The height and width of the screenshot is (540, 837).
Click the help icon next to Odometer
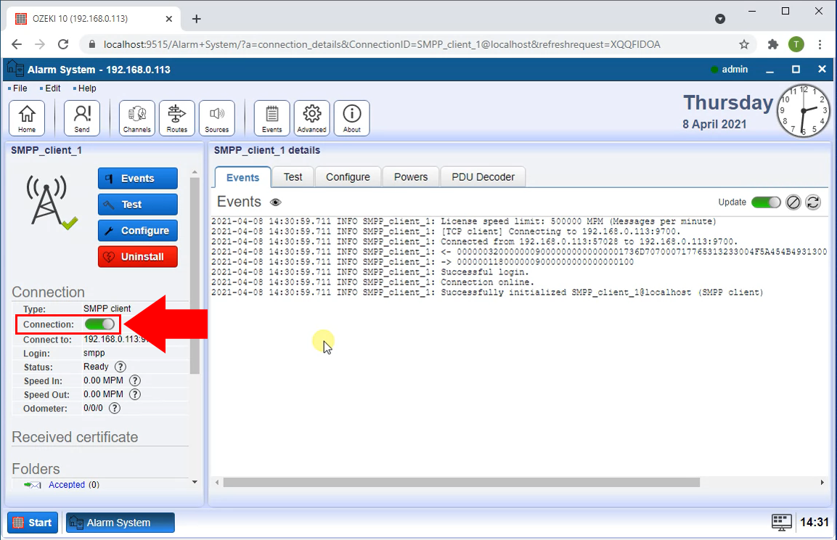115,408
